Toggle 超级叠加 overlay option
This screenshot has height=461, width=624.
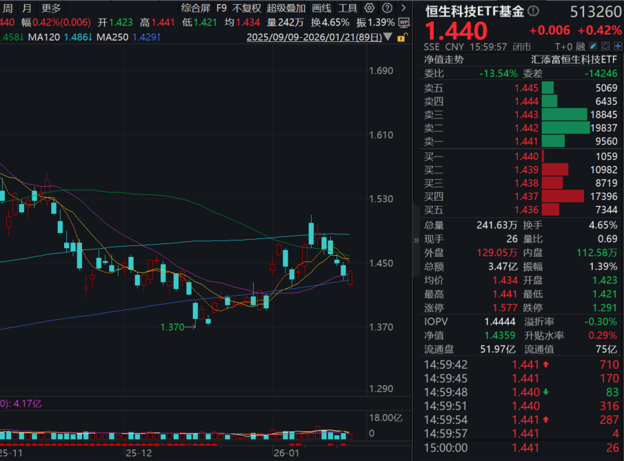pos(285,8)
